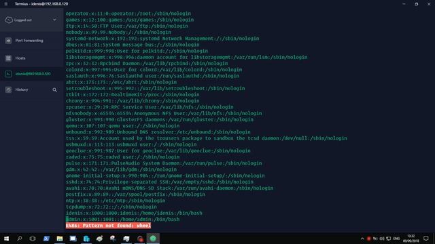Click the E486 Pattern not found error line
The image size is (435, 244).
click(108, 226)
